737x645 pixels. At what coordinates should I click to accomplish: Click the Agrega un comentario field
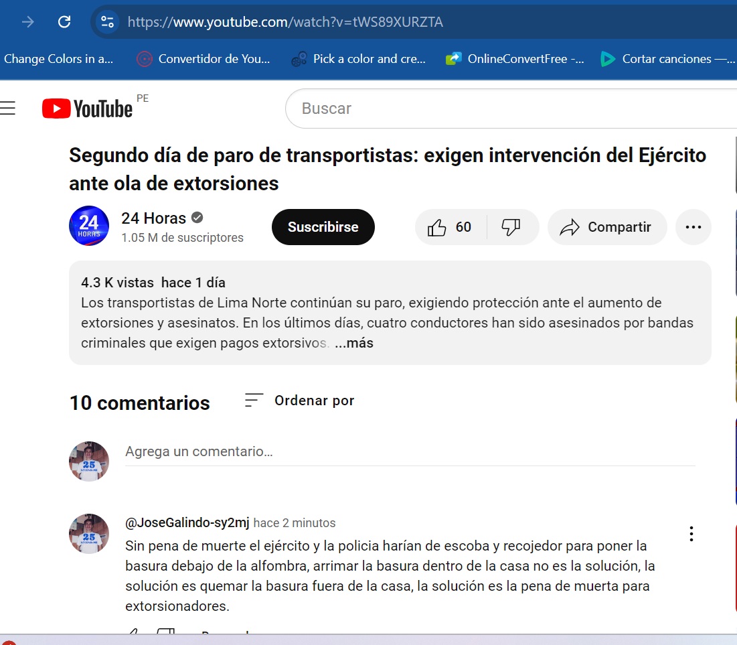point(408,451)
